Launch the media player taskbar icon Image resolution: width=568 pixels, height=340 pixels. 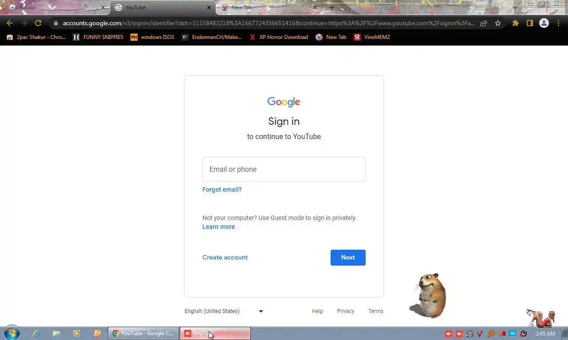tap(77, 333)
